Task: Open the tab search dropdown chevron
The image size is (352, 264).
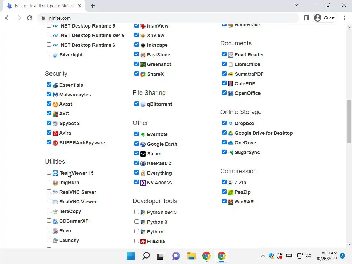Action: pyautogui.click(x=297, y=5)
